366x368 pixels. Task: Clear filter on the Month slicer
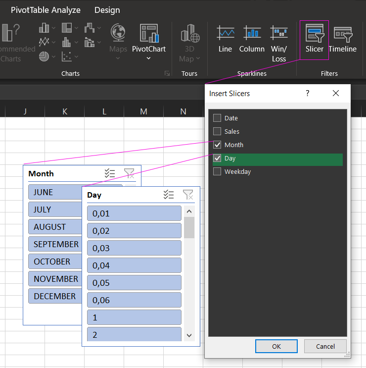129,173
